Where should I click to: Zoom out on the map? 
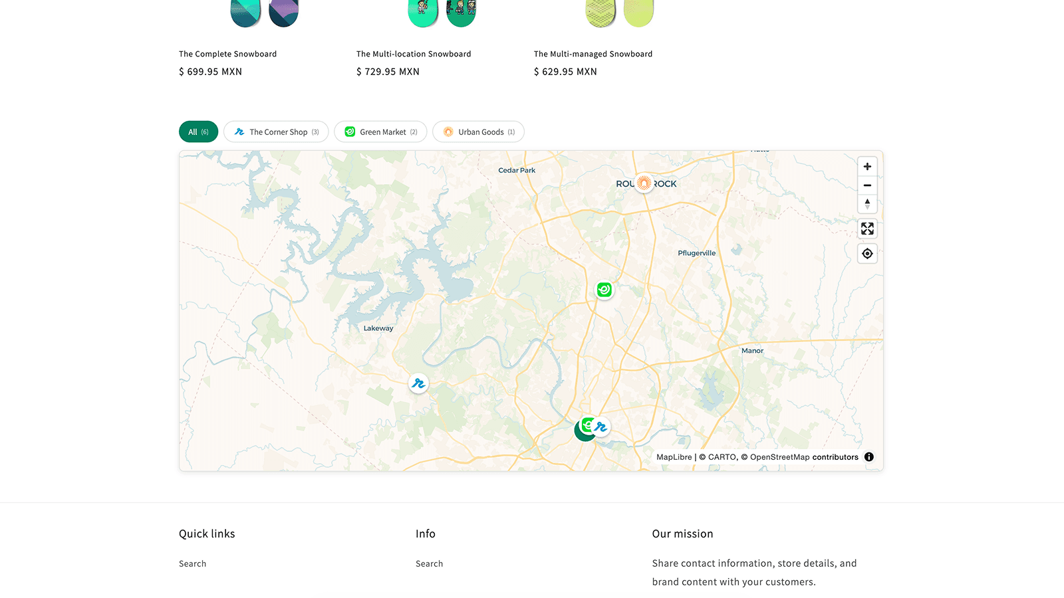point(867,185)
